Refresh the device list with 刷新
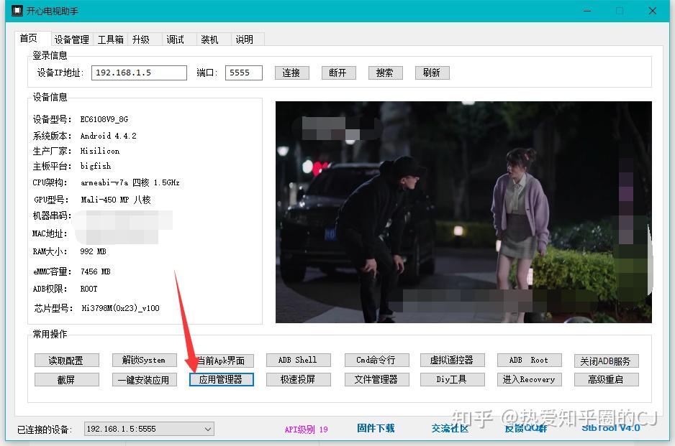 point(432,73)
